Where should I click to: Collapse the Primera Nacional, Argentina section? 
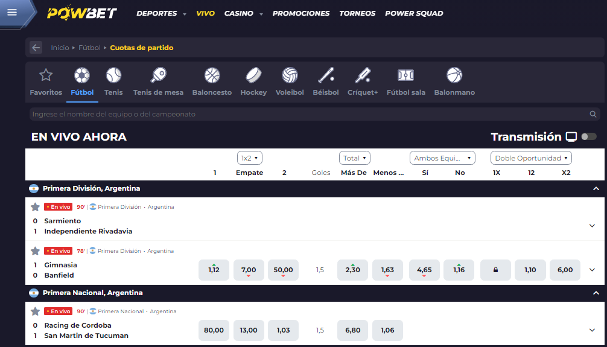[596, 293]
